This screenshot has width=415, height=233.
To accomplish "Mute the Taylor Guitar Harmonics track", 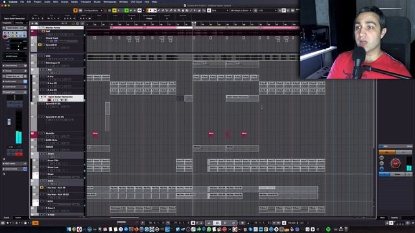I will coord(41,97).
